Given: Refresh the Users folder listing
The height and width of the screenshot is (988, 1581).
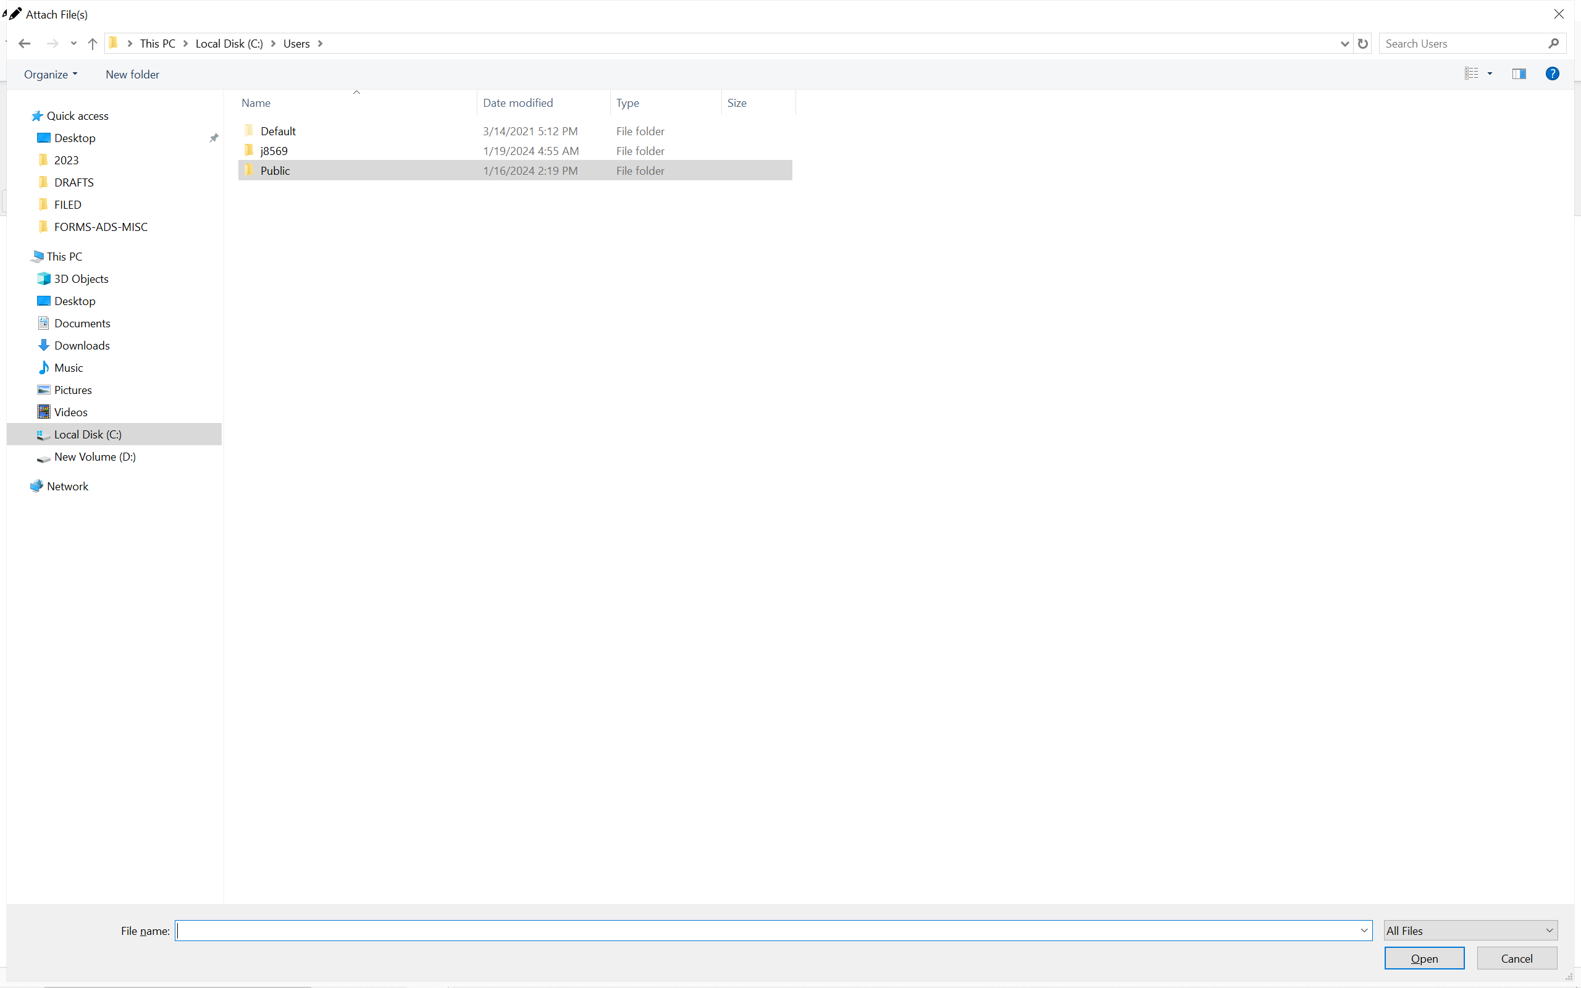Looking at the screenshot, I should click(1363, 44).
